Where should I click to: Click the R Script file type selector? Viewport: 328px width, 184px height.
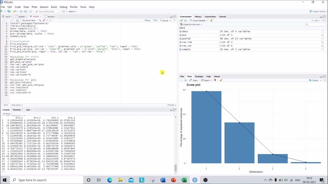pyautogui.click(x=172, y=105)
